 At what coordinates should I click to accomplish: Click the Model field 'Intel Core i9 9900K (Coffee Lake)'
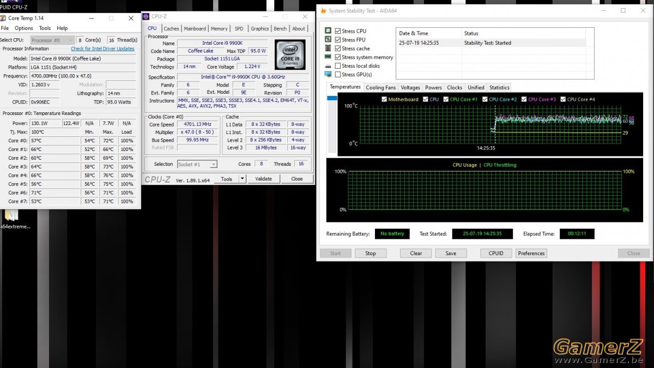[x=83, y=58]
